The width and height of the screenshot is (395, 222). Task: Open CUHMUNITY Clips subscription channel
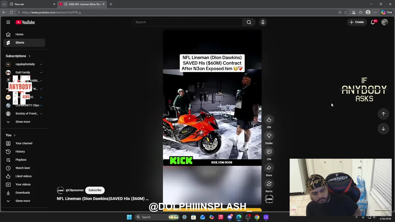click(x=24, y=105)
